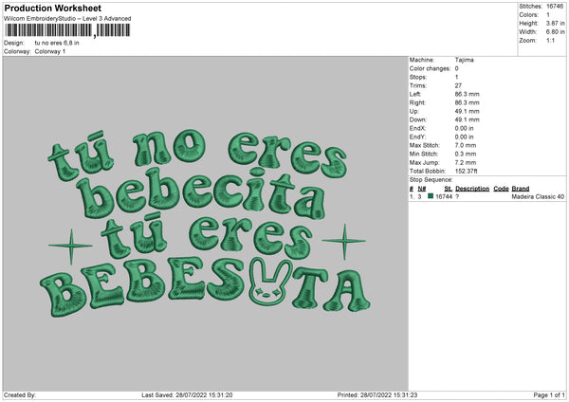Image resolution: width=569 pixels, height=402 pixels.
Task: Click the Max Jump value 7.2 mm
Action: (x=466, y=162)
